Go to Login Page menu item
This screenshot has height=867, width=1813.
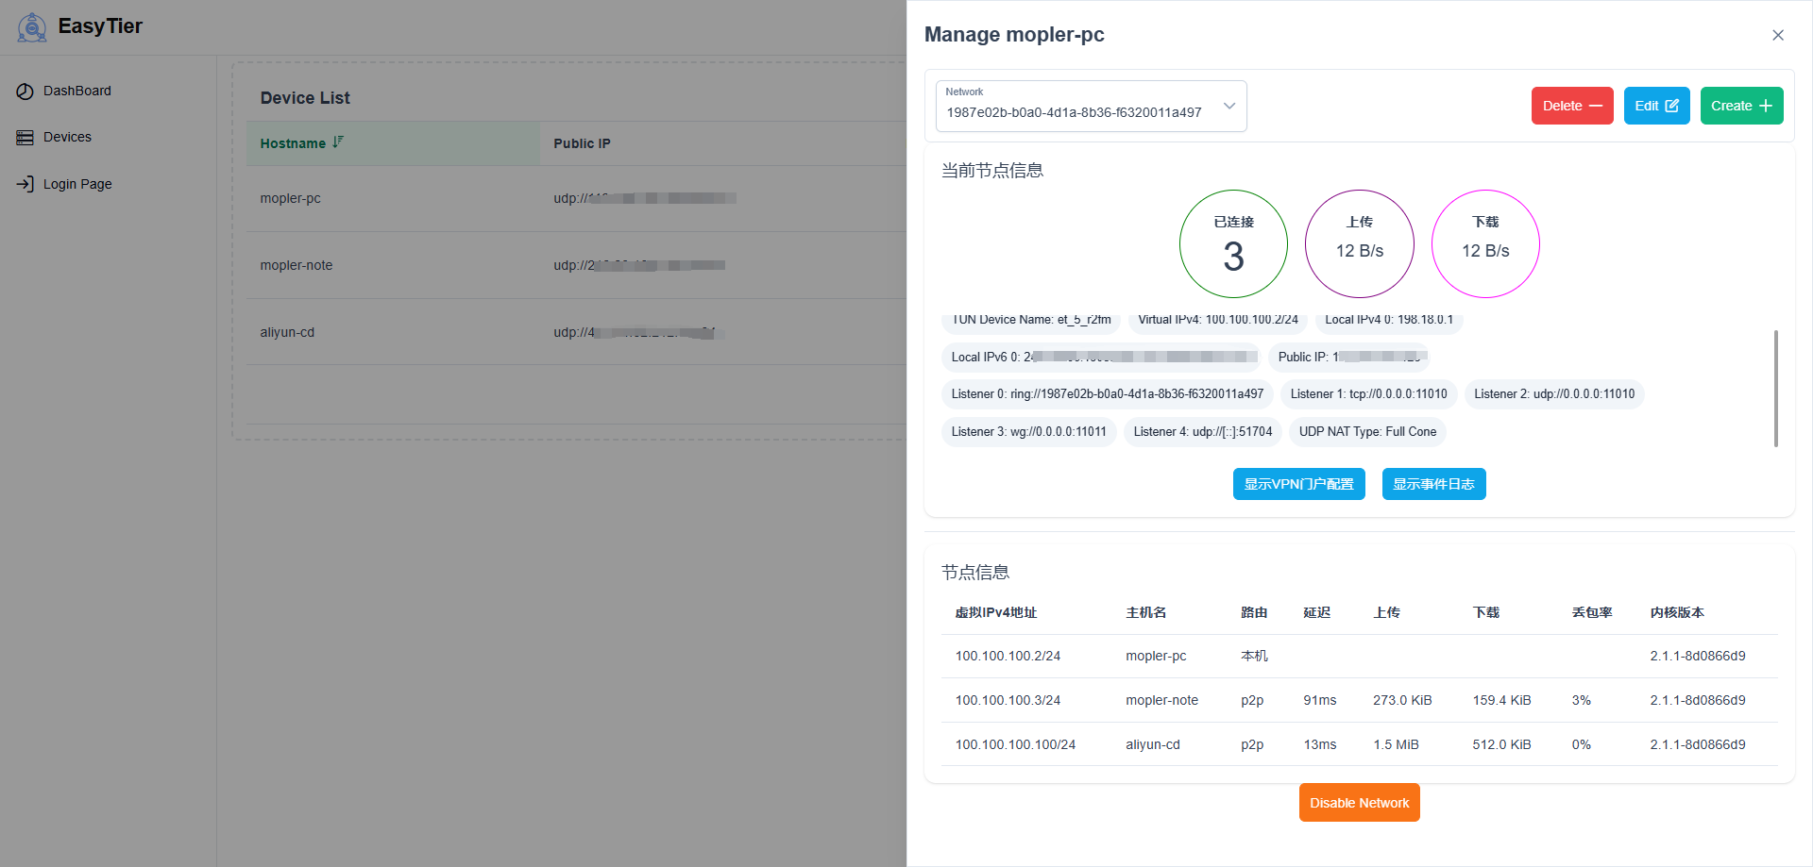click(77, 184)
